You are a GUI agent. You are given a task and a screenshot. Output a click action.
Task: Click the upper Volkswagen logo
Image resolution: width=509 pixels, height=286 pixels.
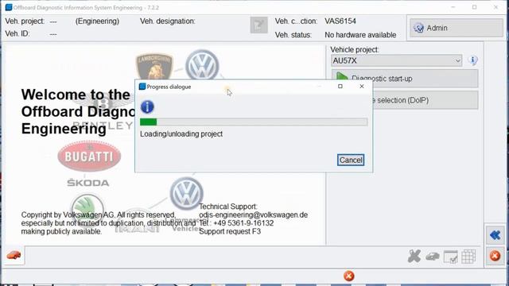coord(202,64)
